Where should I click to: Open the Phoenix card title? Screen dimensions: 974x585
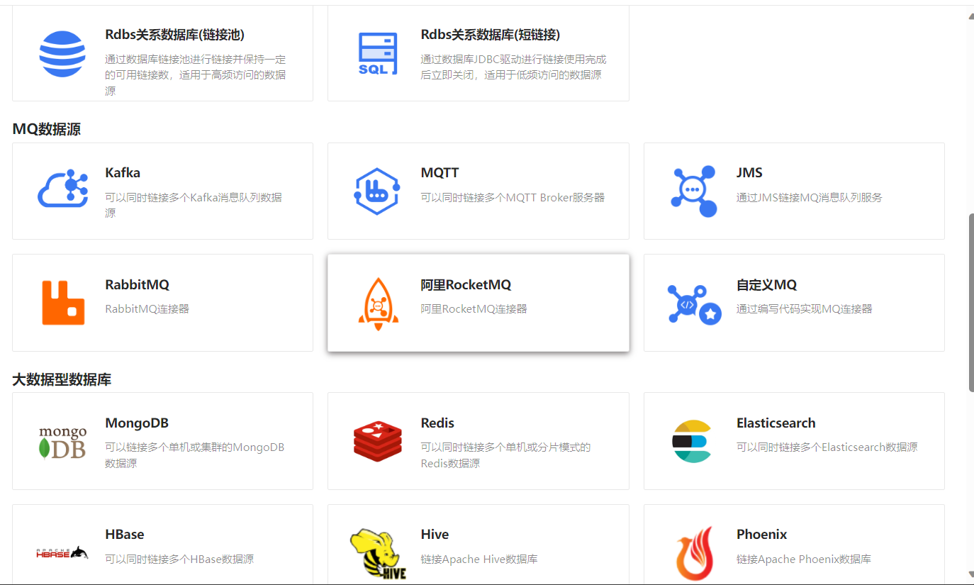tap(762, 535)
